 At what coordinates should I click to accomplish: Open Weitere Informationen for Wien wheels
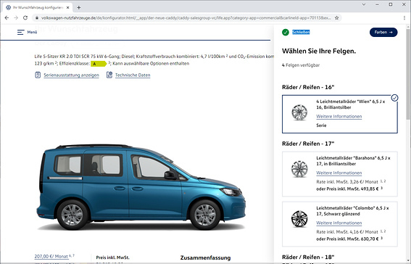(x=339, y=116)
